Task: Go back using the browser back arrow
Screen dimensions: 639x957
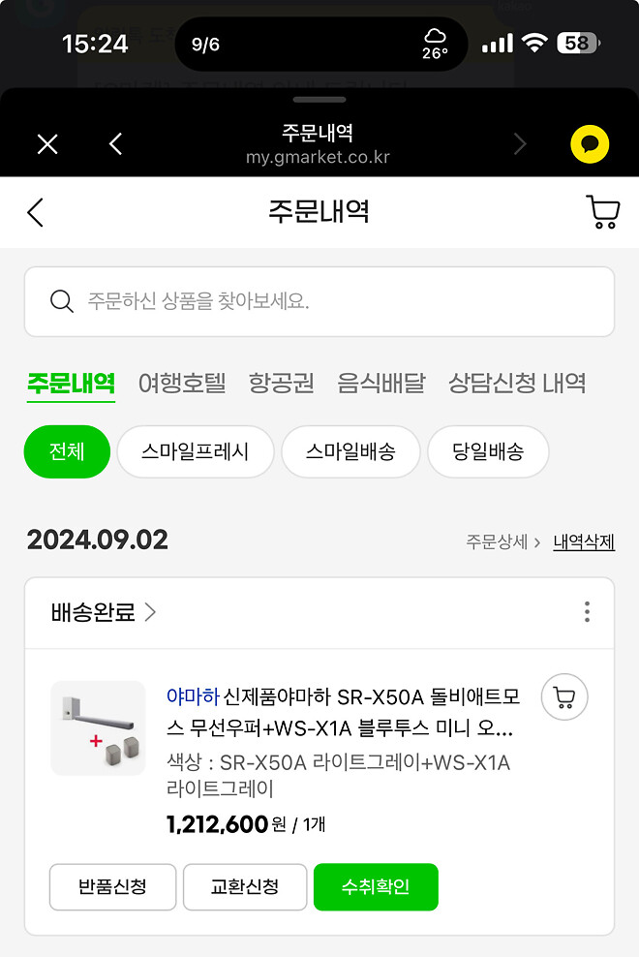Action: click(115, 143)
